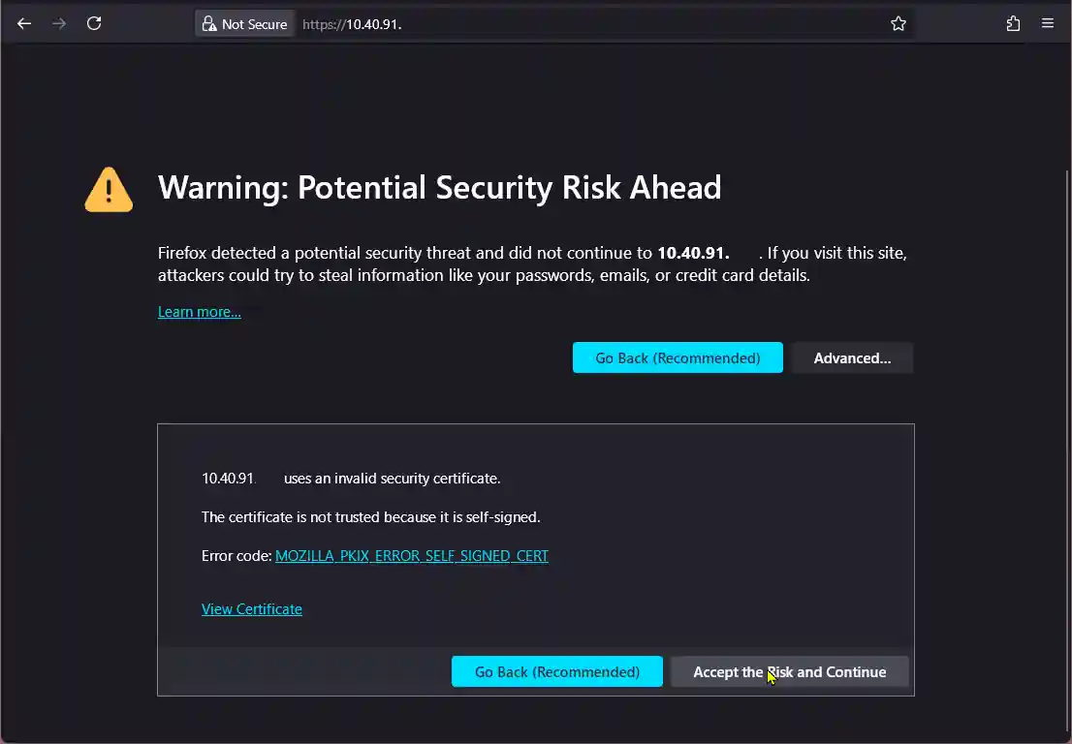Click Go Back (Recommended) beside Advanced
The width and height of the screenshot is (1072, 744).
click(x=678, y=358)
